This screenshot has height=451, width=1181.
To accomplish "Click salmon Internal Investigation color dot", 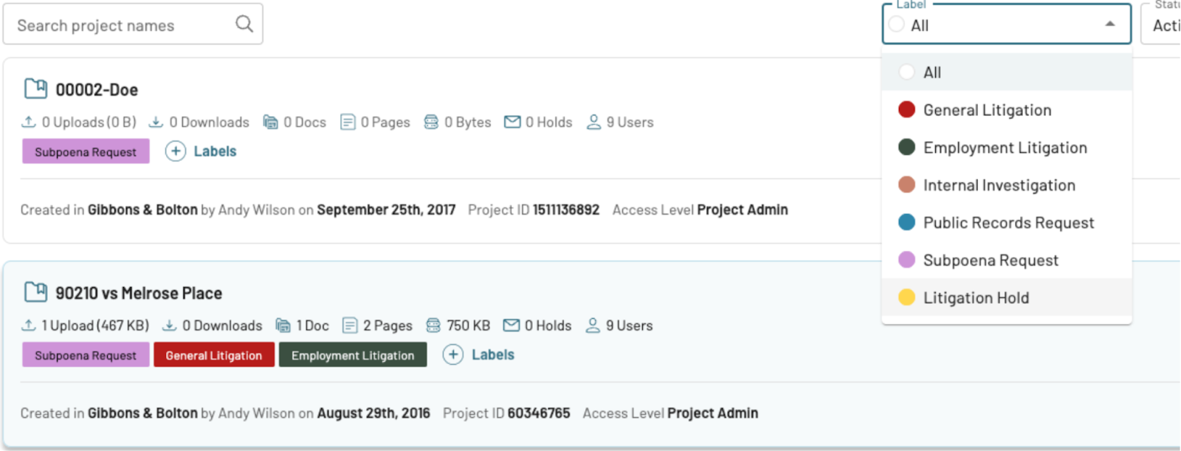I will tap(906, 185).
